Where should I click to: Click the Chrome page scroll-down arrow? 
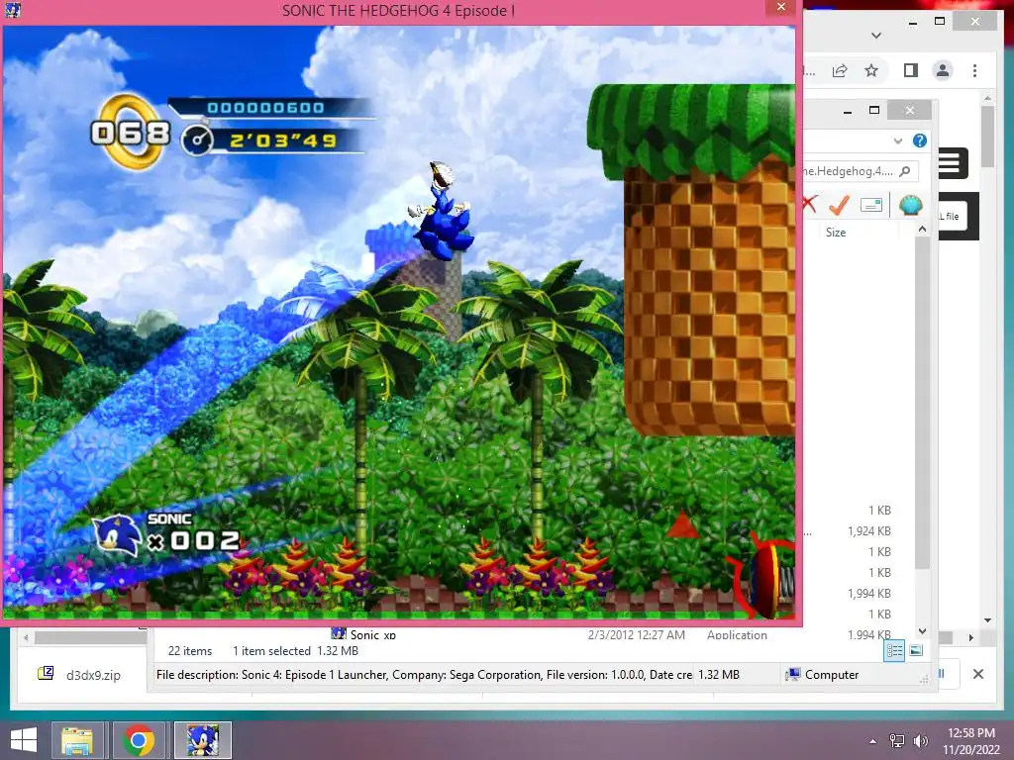pyautogui.click(x=987, y=620)
